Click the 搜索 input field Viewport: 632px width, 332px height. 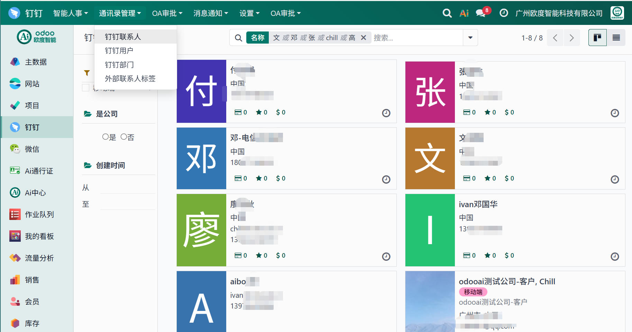coord(417,38)
